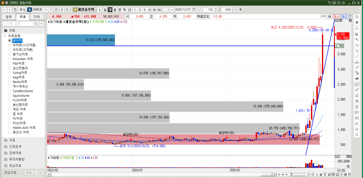Click the smart search (스마트 검색) input field
The height and width of the screenshot is (178, 363).
(x=18, y=23)
